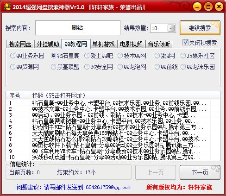
Task: Switch to the 电影视频 tab
Action: tap(132, 44)
